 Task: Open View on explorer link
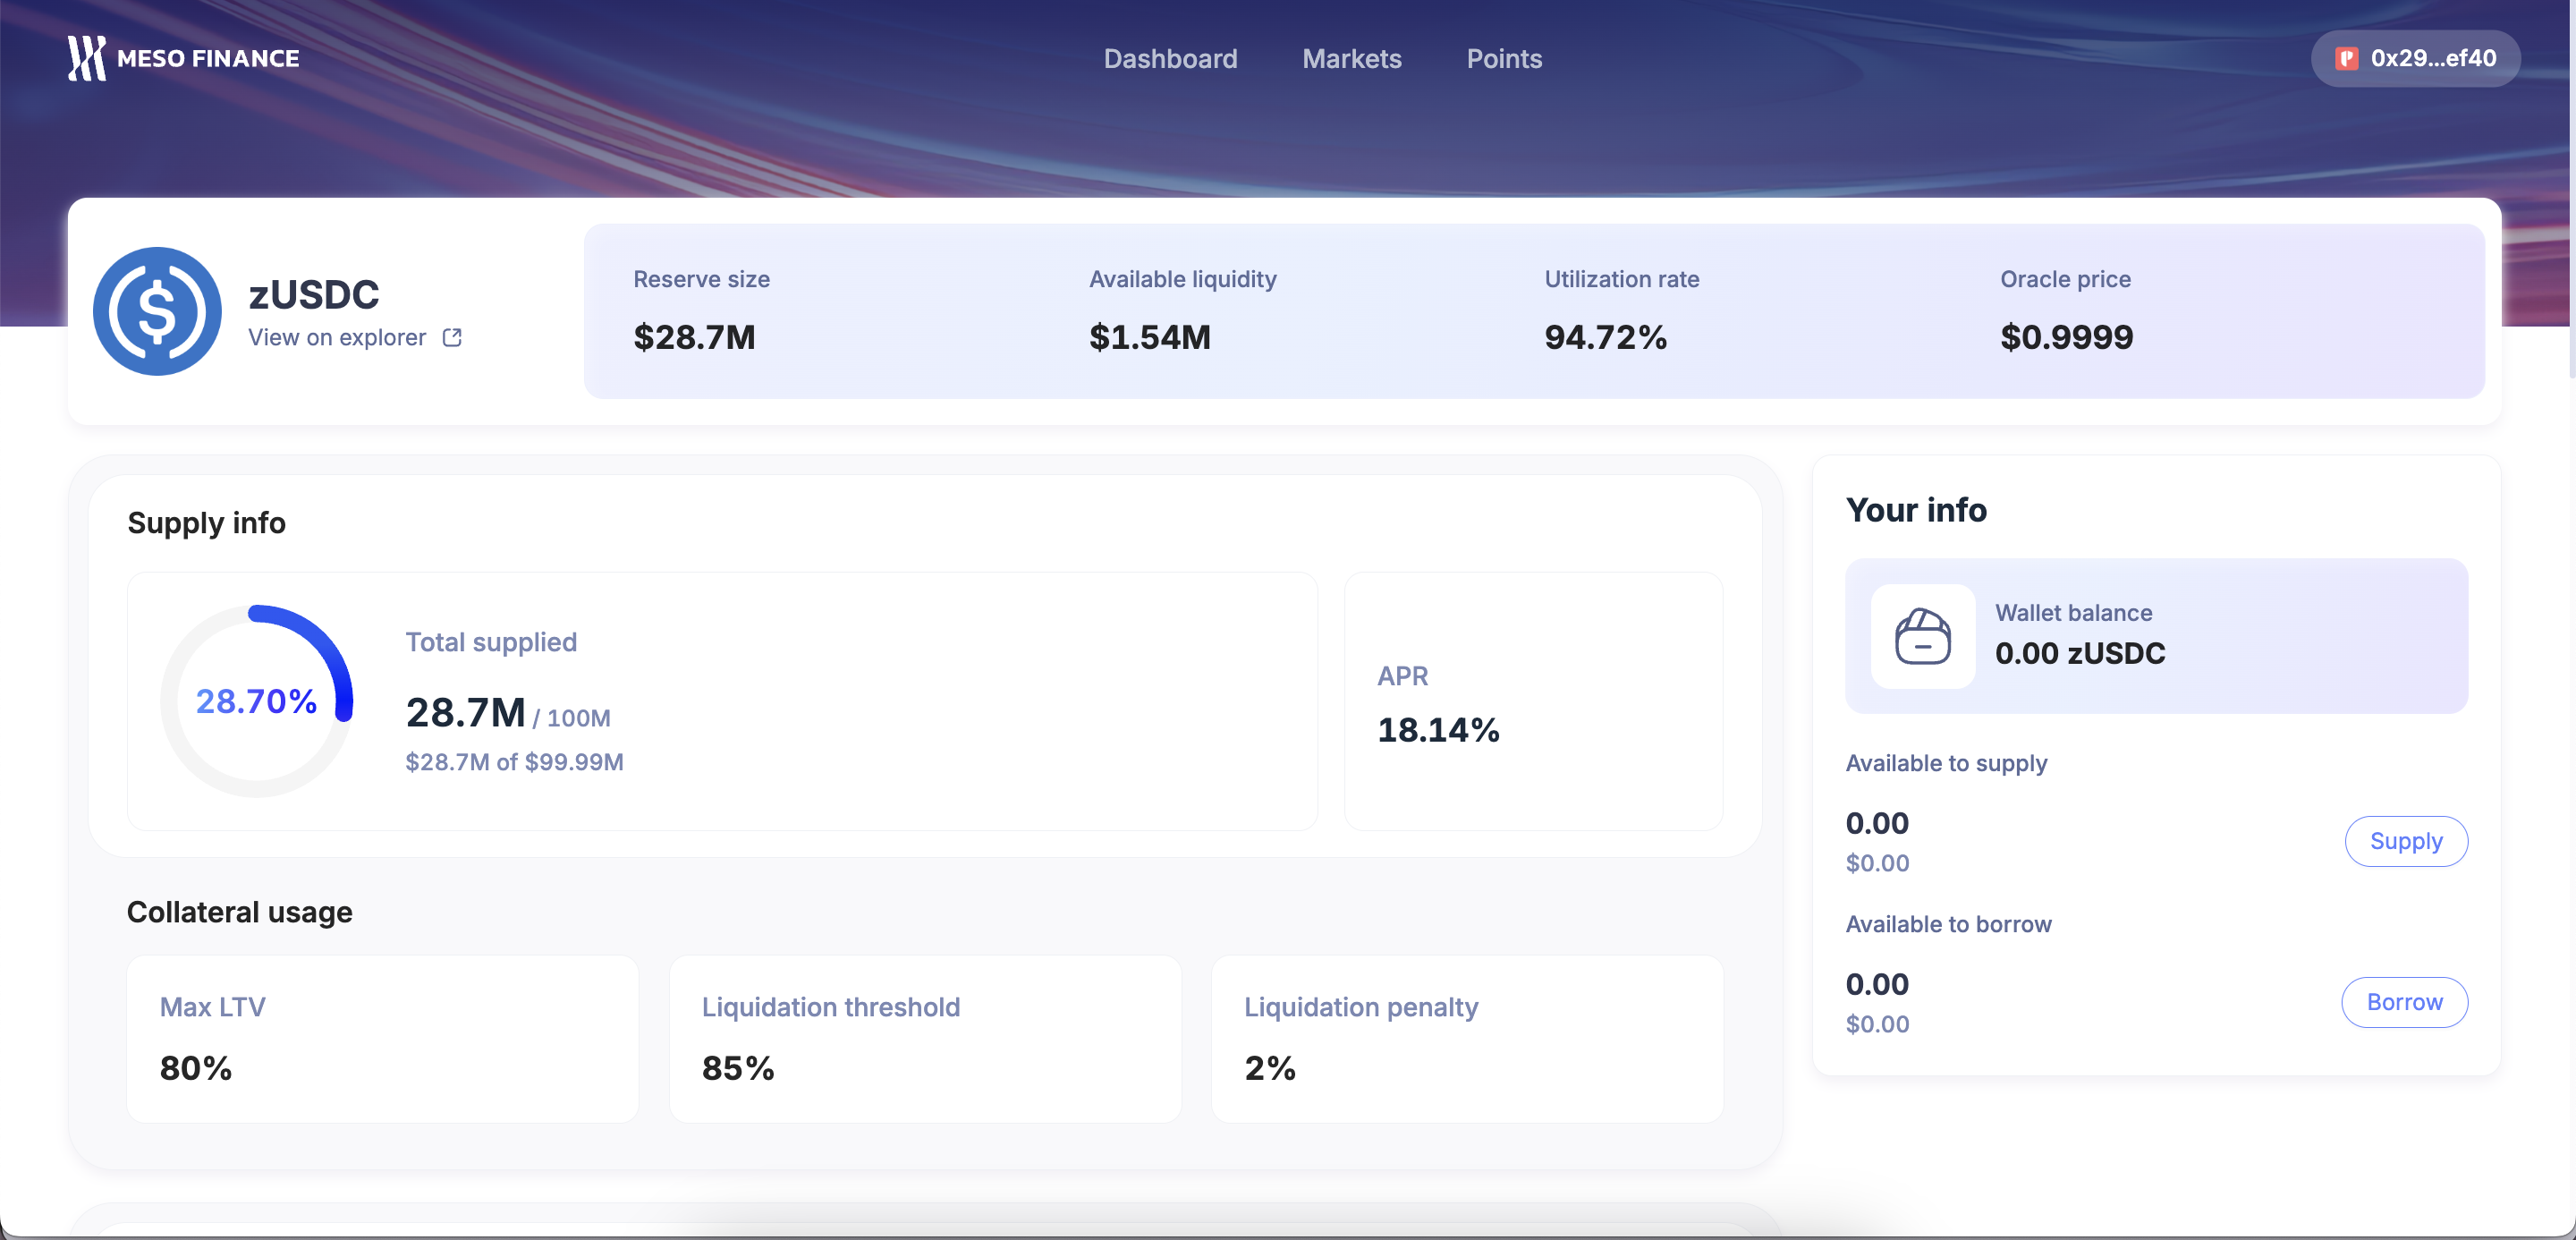(337, 338)
